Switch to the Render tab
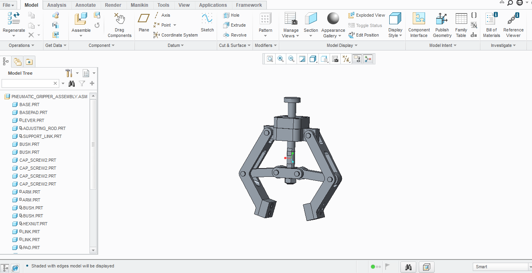 (x=113, y=5)
